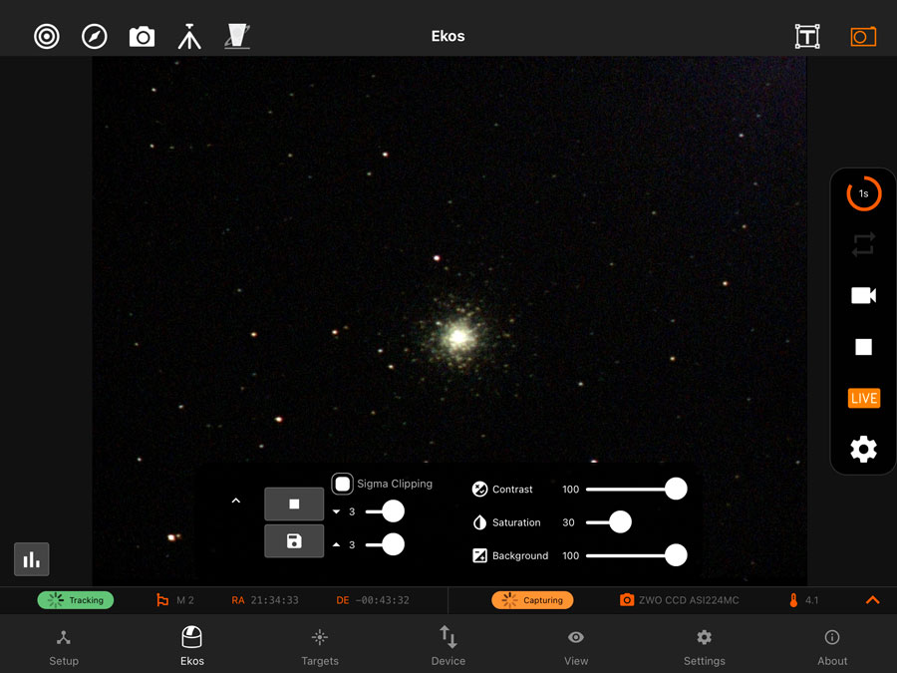Screen dimensions: 897x673
Task: Click the up-arrow sigma indicator
Action: point(337,544)
